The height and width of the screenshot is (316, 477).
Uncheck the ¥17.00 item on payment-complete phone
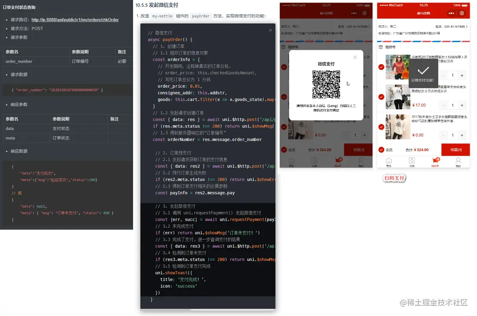pyautogui.click(x=381, y=97)
